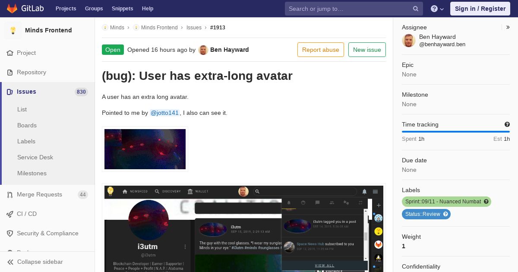This screenshot has height=272, width=518.
Task: Open Minds breadcrumb link
Action: [x=117, y=28]
